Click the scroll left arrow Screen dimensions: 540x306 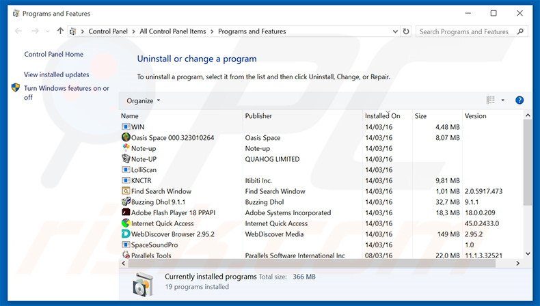pos(124,264)
